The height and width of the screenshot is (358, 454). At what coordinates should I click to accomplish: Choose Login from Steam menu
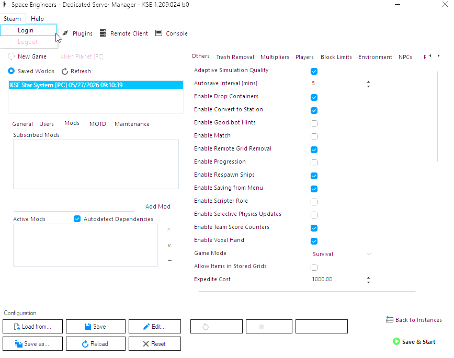(28, 30)
